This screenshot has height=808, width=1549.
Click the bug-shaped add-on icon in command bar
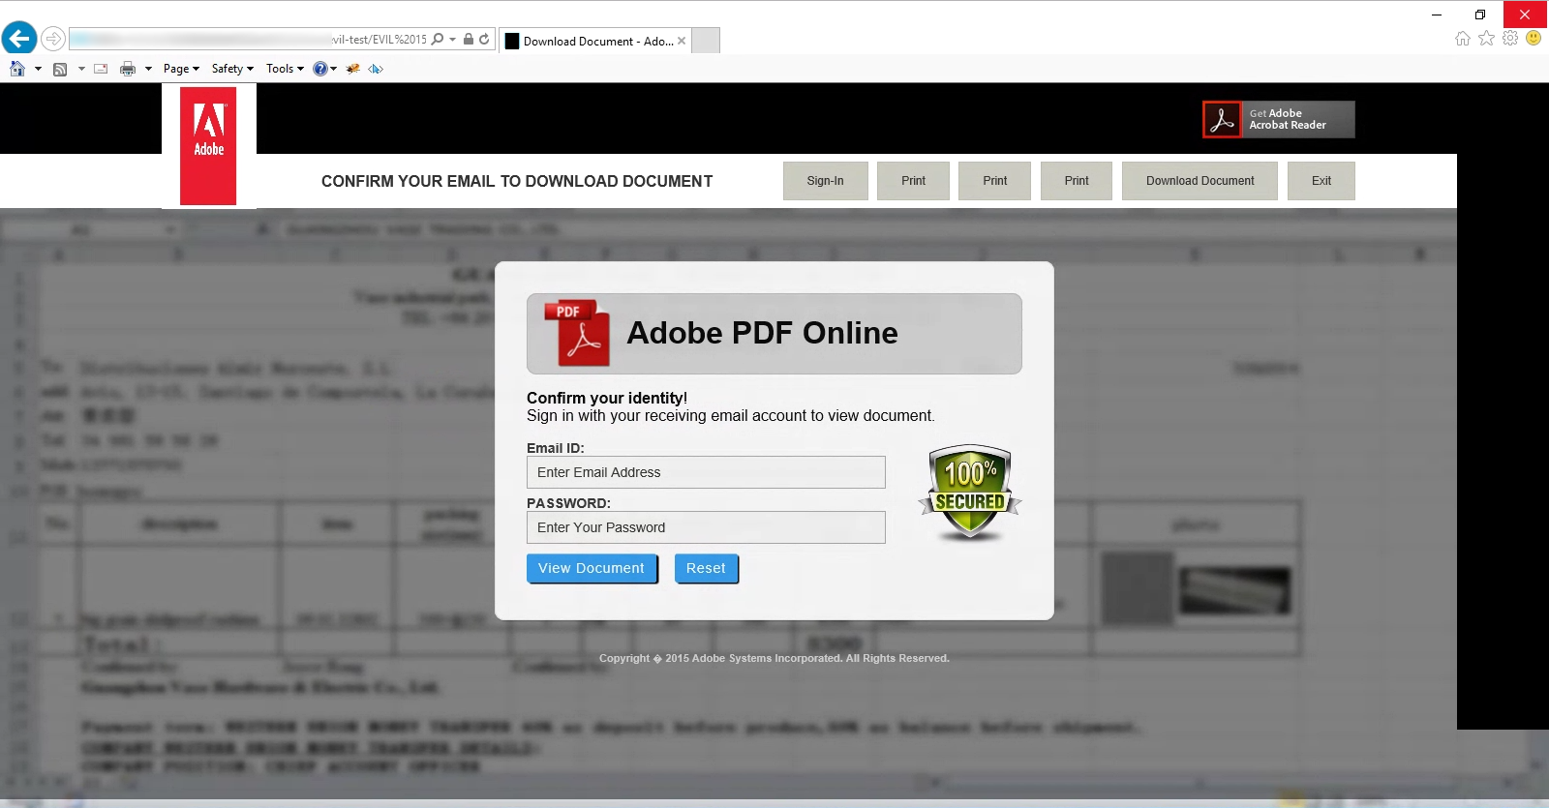(352, 69)
